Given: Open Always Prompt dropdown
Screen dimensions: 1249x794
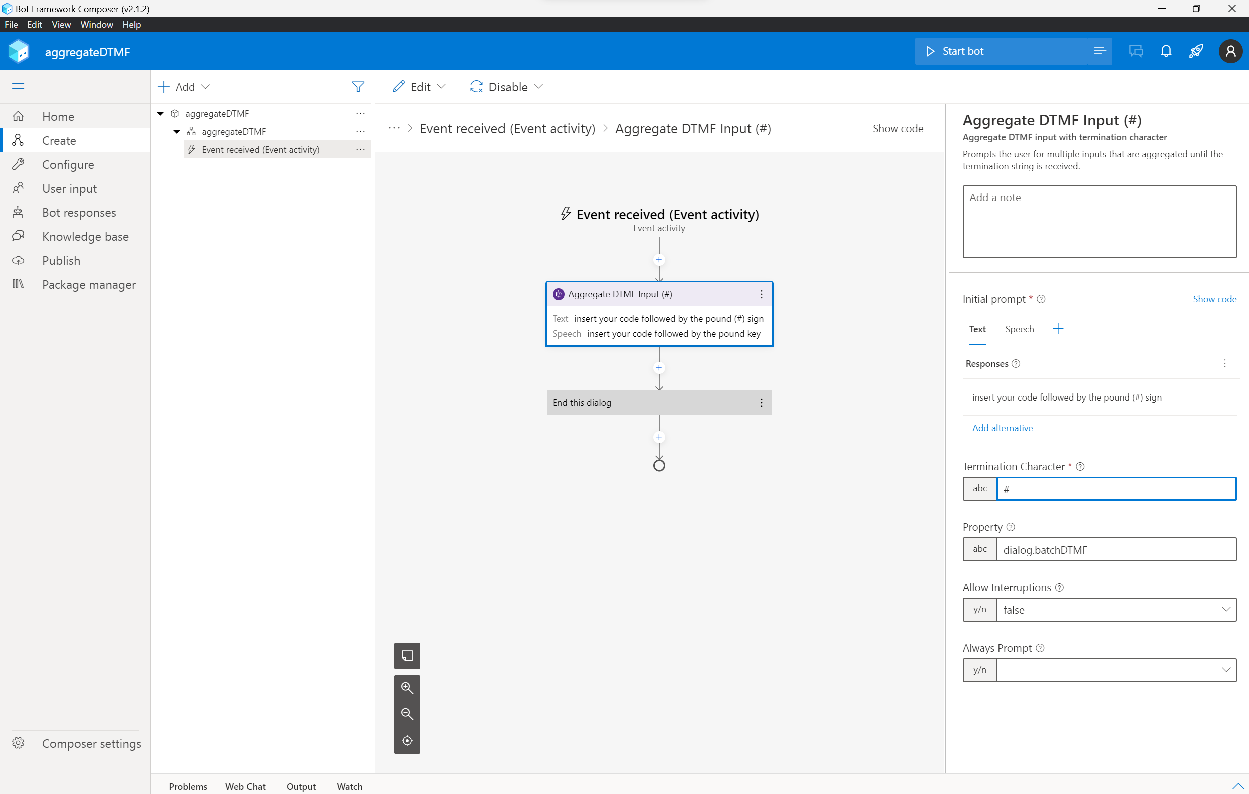Looking at the screenshot, I should click(x=1225, y=670).
